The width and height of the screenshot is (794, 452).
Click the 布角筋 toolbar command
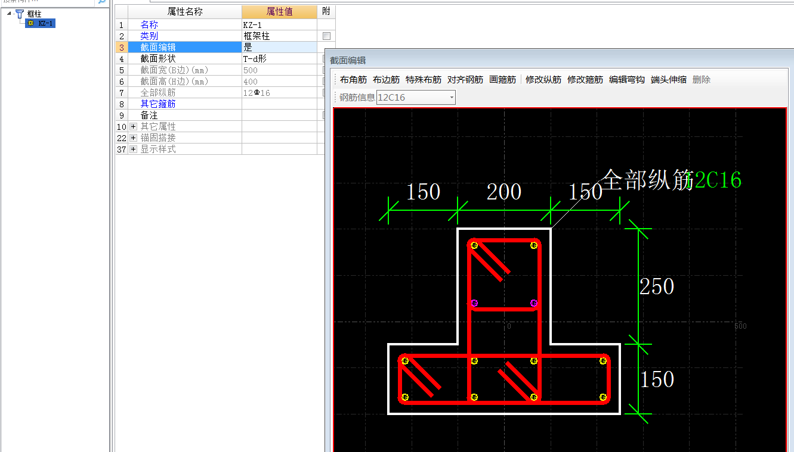click(353, 80)
